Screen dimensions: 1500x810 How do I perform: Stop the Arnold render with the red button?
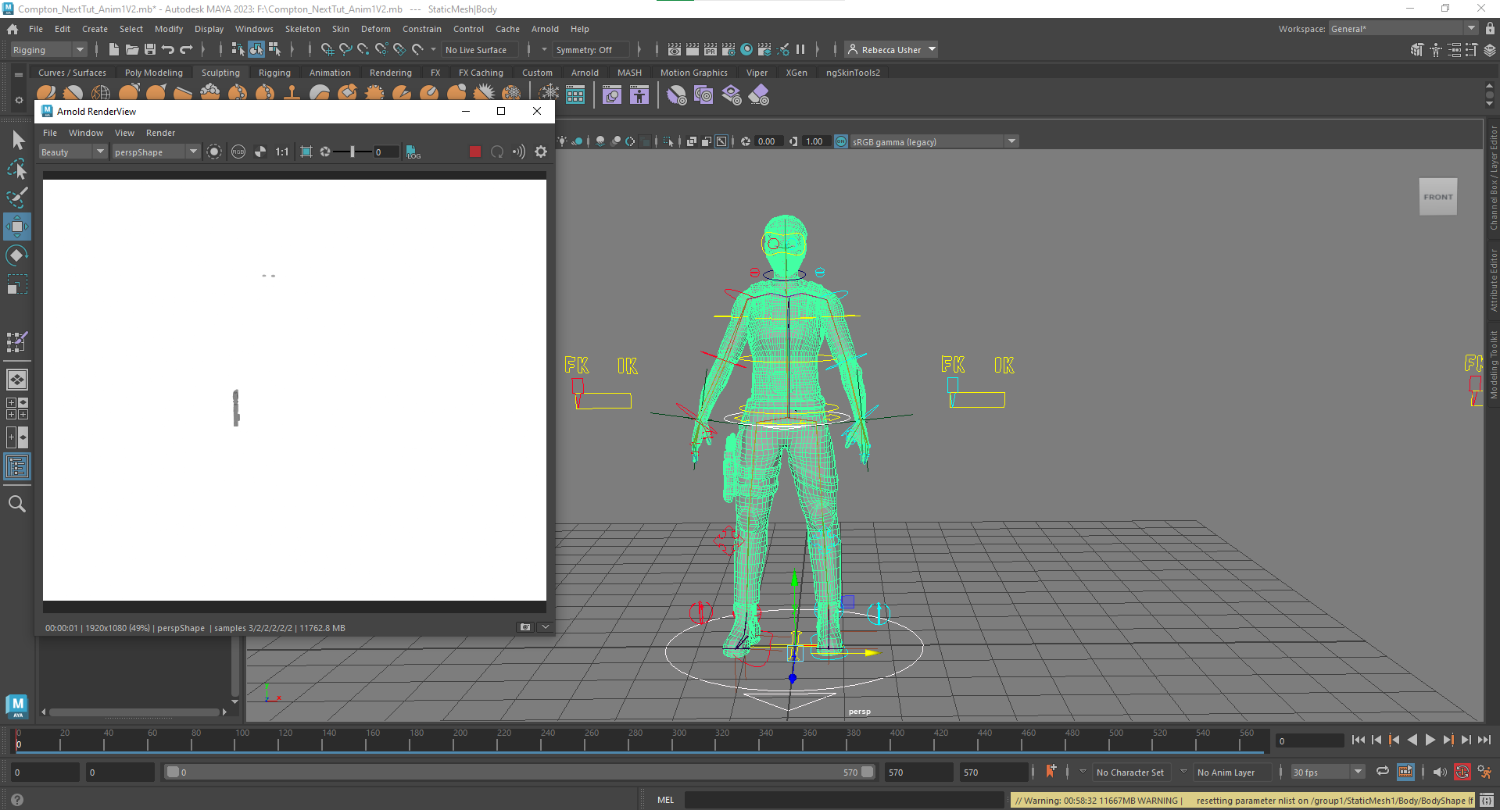tap(474, 152)
